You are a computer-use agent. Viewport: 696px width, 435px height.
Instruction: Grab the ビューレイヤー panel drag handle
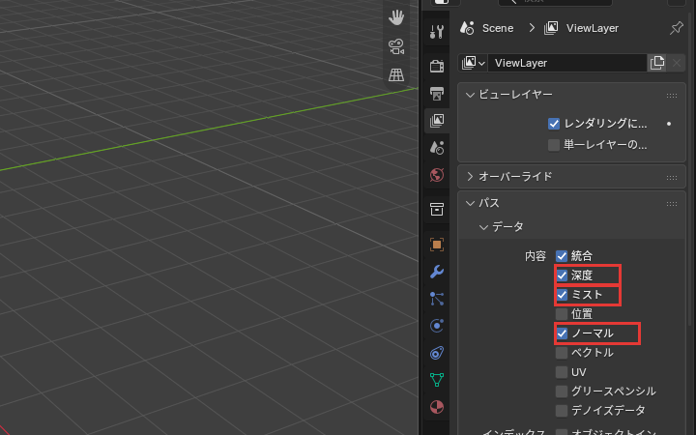672,96
